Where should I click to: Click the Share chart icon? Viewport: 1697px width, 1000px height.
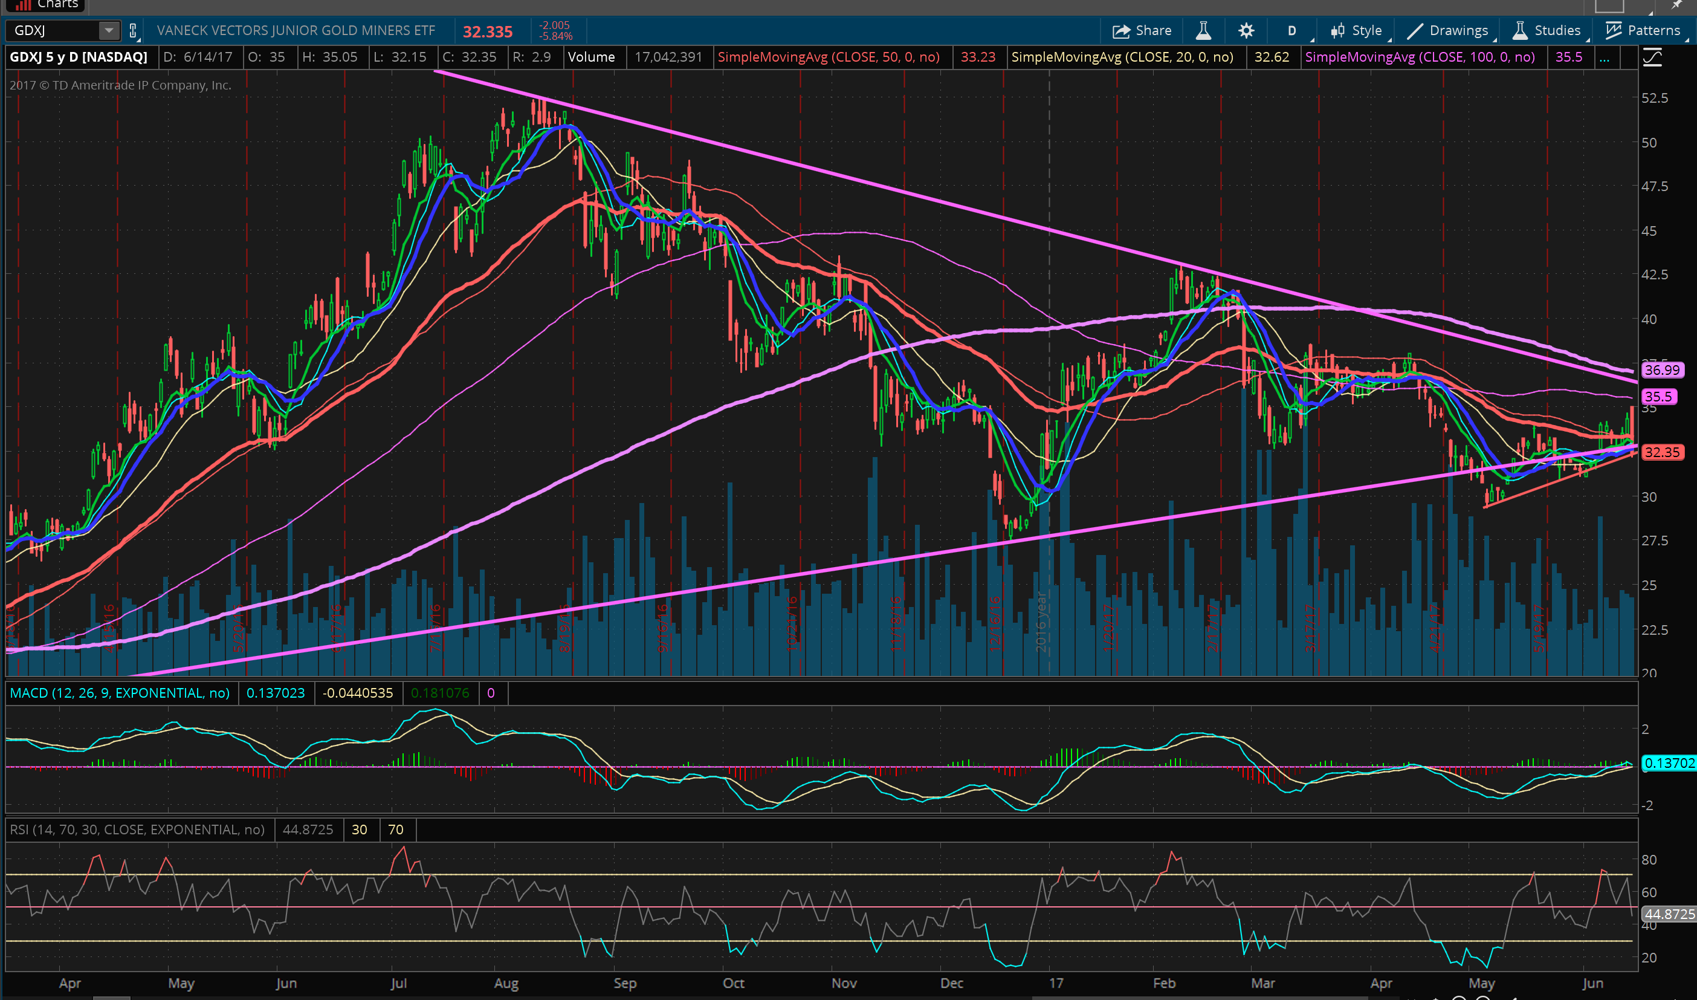(1120, 31)
